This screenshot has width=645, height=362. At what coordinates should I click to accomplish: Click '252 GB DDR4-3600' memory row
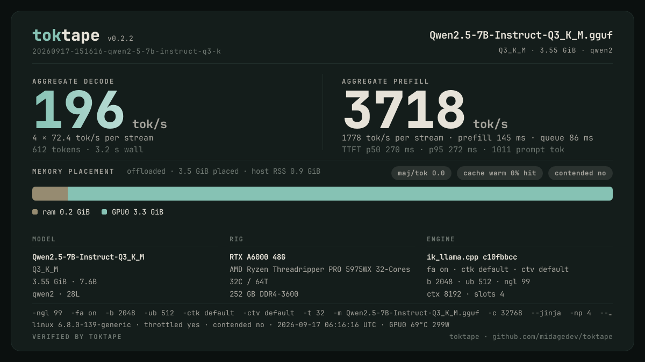(264, 294)
